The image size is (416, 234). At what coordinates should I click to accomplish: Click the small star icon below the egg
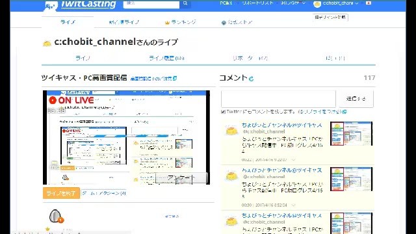47,229
